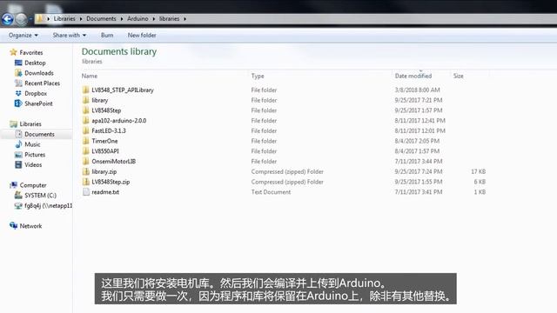Go to Documents in the address breadcrumb
Image resolution: width=557 pixels, height=313 pixels.
click(101, 19)
